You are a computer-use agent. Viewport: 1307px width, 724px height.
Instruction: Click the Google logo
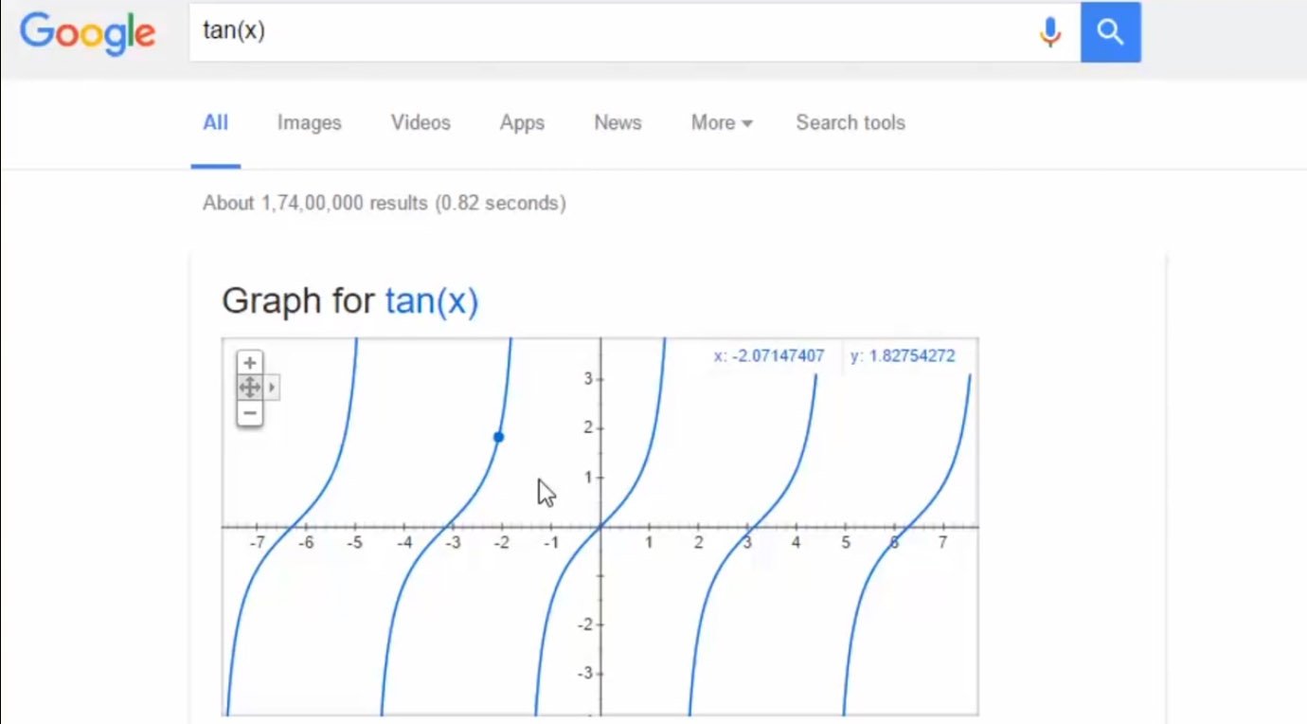click(87, 32)
